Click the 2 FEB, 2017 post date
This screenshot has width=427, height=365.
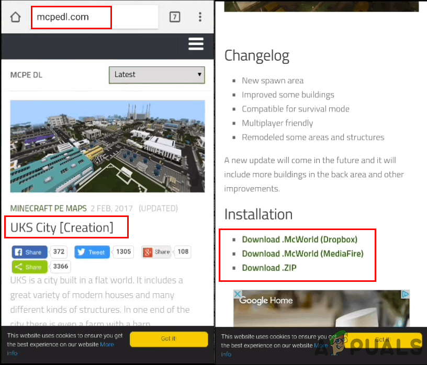point(111,209)
